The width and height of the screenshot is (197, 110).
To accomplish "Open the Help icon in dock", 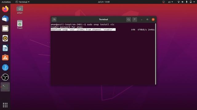I will 5,68.
